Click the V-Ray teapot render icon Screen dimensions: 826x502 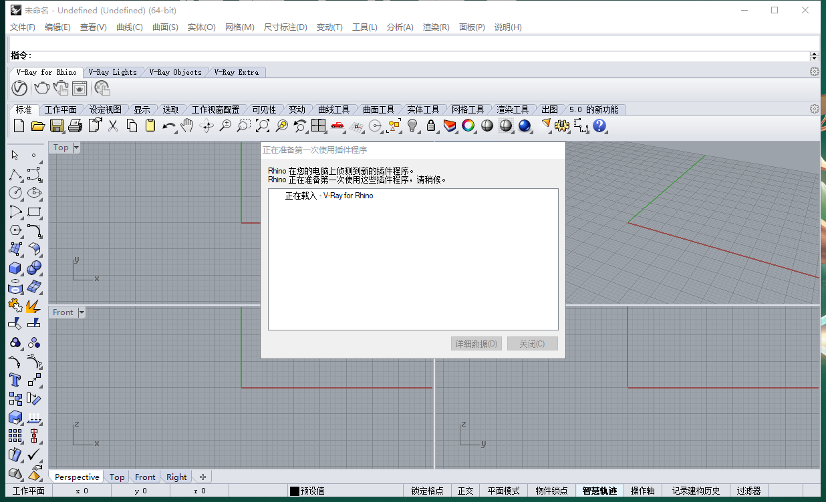point(41,88)
